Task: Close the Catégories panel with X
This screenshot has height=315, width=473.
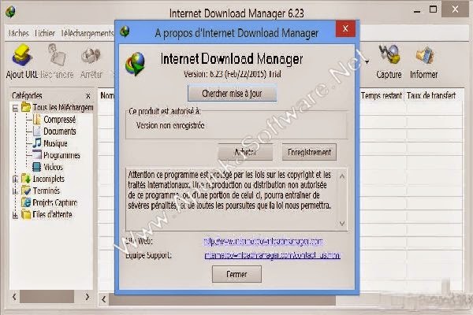Action: click(88, 96)
